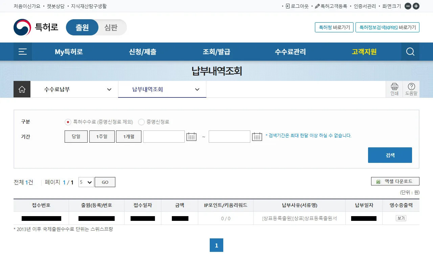The width and height of the screenshot is (433, 263).
Task: Go to home via the house icon
Action: [22, 89]
